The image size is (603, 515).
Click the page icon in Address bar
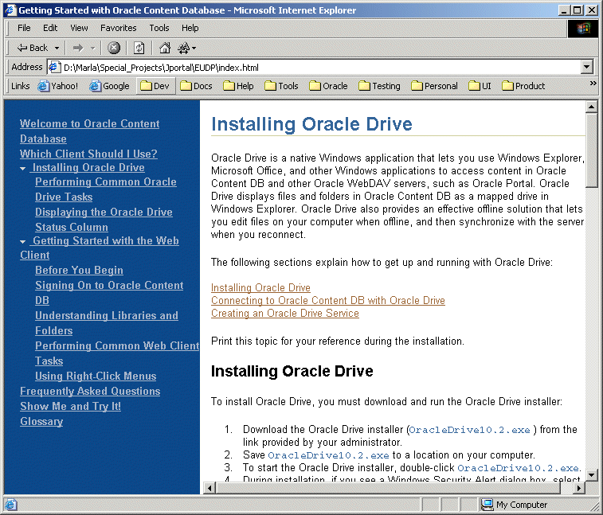54,67
